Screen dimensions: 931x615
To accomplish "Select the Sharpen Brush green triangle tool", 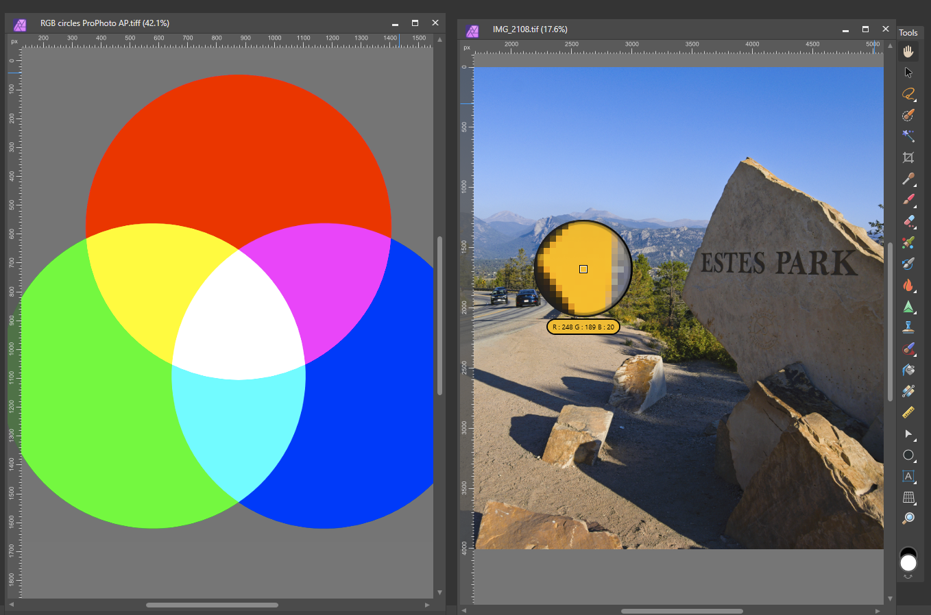I will click(908, 306).
